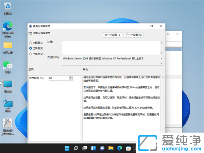Maximize the background window behind the dialog
Screen dimensions: 204x153
point(168,34)
